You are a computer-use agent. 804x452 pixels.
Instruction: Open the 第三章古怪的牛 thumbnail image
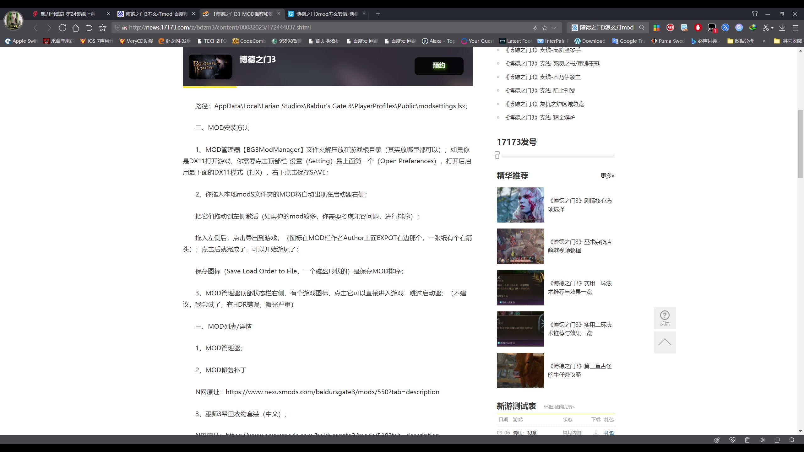click(x=520, y=370)
